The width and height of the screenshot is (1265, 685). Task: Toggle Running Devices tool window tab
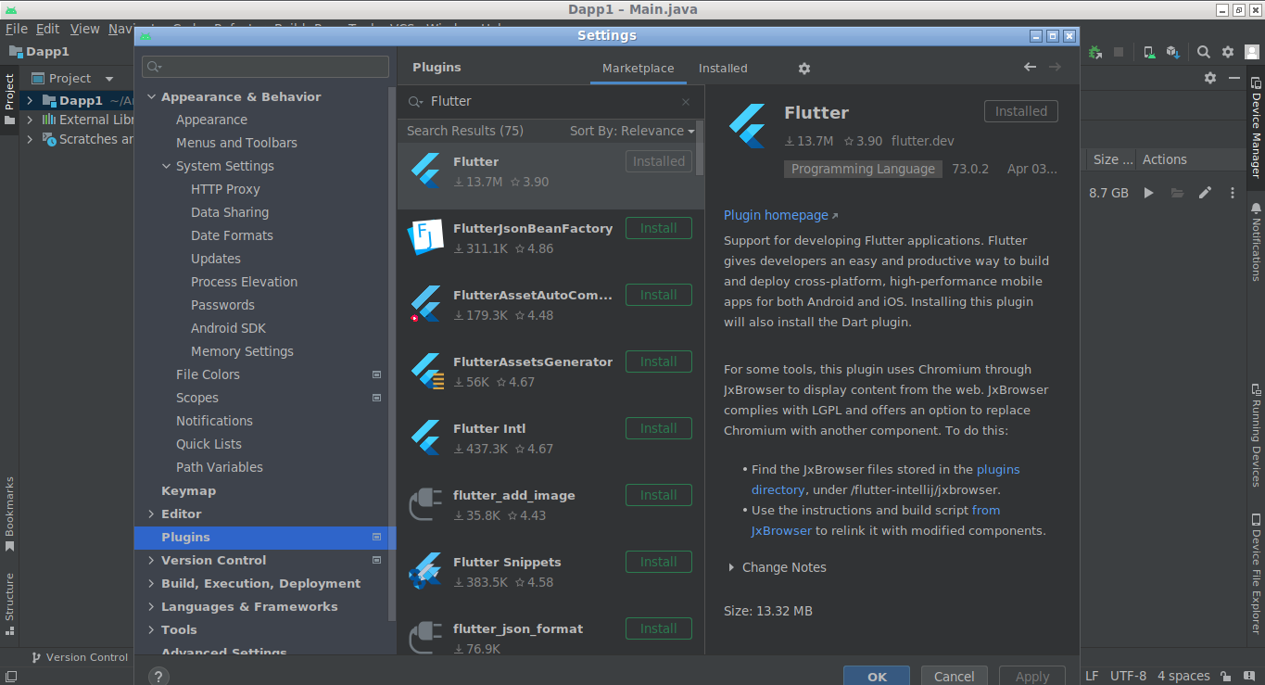click(x=1256, y=434)
